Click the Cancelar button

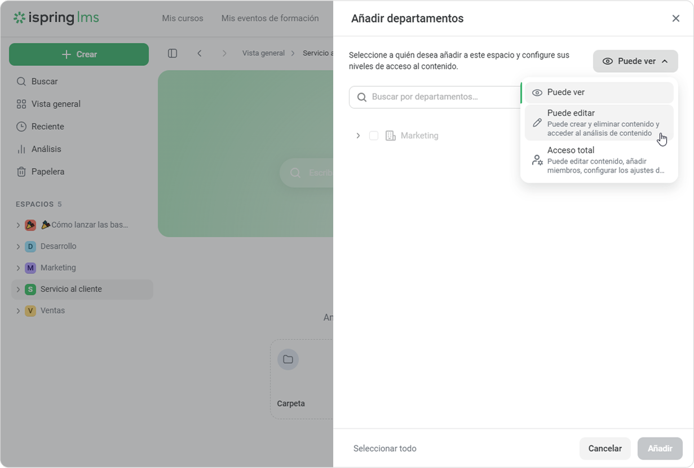point(604,448)
